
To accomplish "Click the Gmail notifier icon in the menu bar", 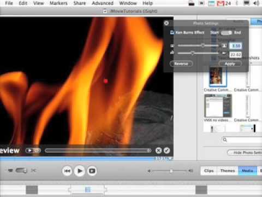I will 221,3.
